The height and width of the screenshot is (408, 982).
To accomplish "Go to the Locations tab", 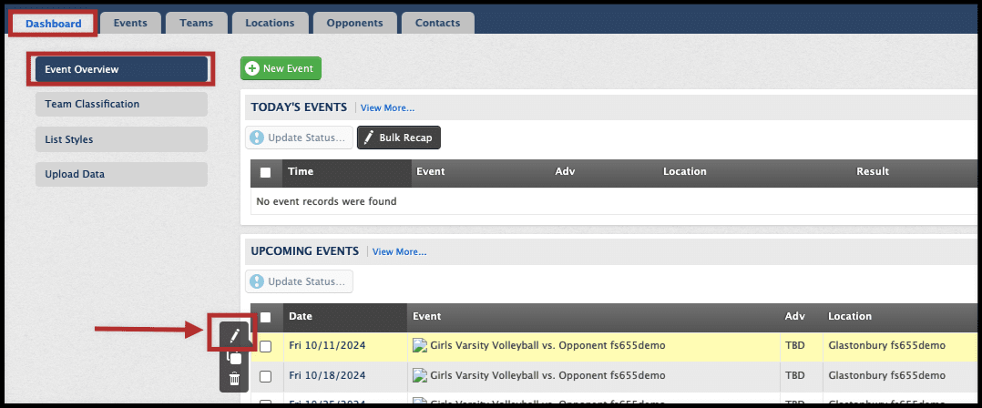I will pos(270,23).
